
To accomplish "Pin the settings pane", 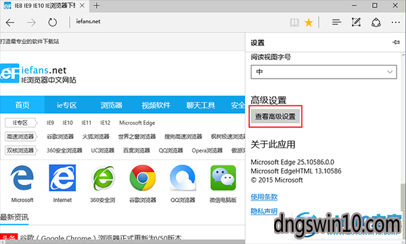I will tap(396, 42).
